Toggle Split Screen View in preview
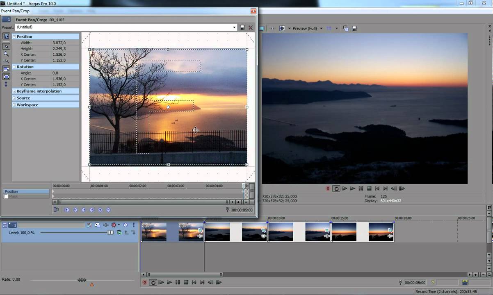Image resolution: width=493 pixels, height=295 pixels. point(282,28)
